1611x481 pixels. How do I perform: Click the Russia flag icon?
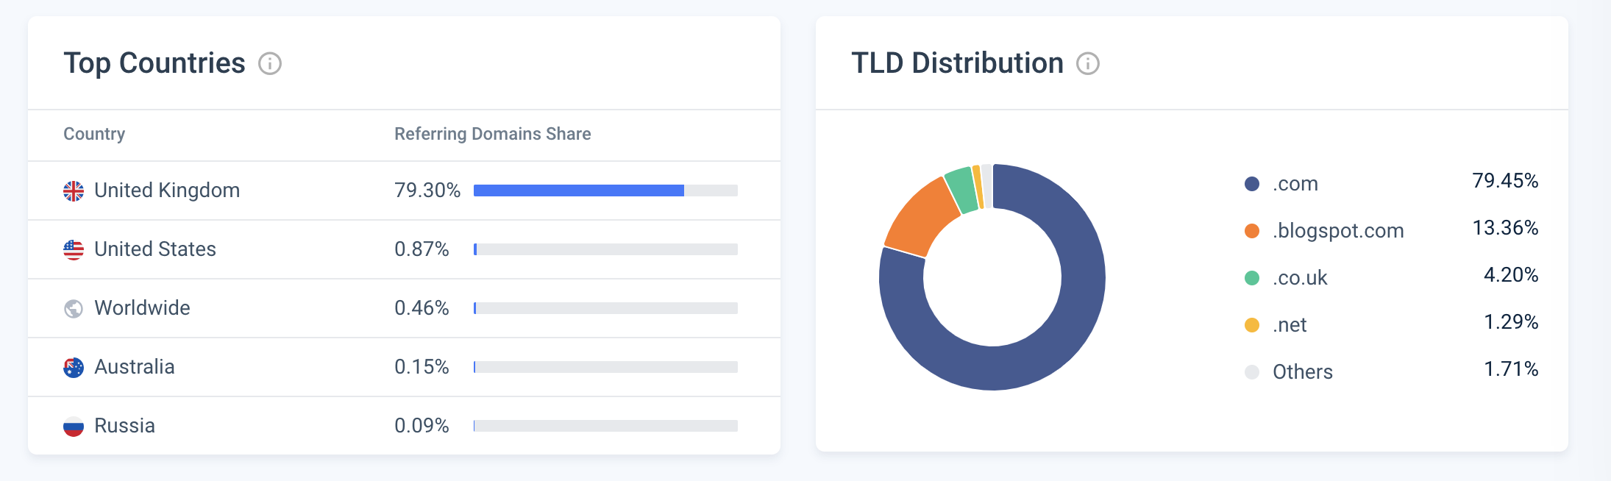click(x=74, y=427)
